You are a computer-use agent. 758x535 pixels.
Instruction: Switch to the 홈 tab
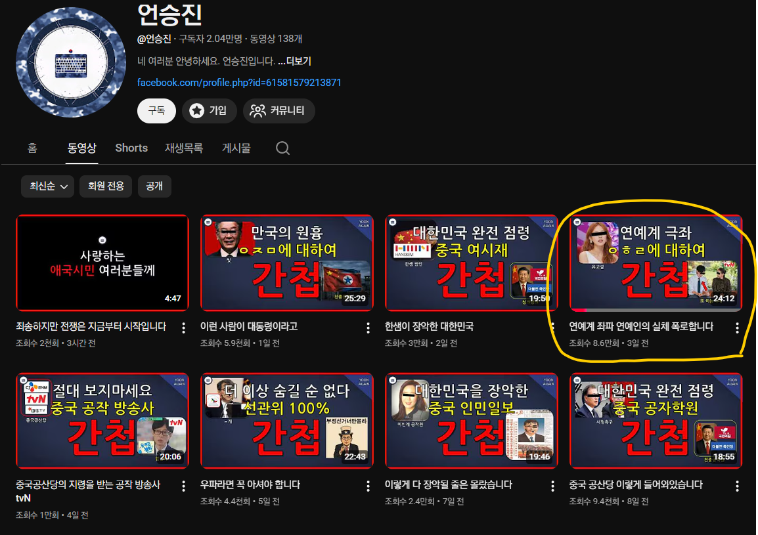click(32, 148)
